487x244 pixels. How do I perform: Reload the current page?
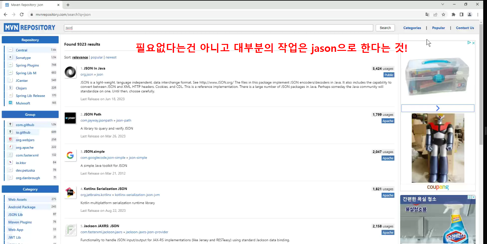(22, 15)
